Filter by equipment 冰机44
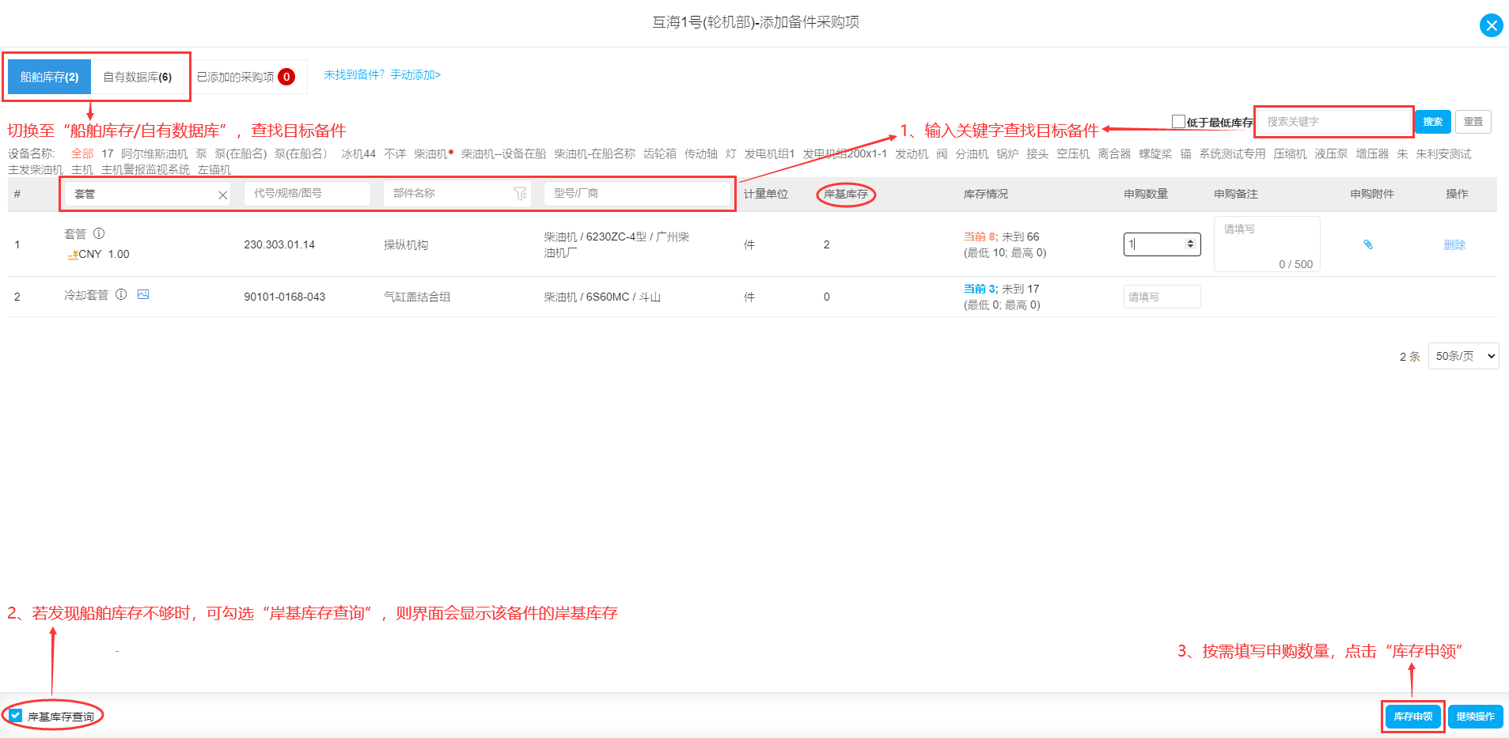 pyautogui.click(x=358, y=153)
